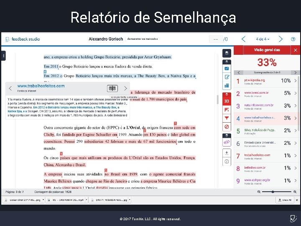Open feedback summary edit icon
This screenshot has height=226, width=301.
[x=227, y=77]
